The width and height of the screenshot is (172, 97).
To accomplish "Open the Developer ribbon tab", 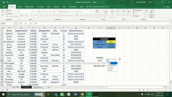I will coord(73,6).
